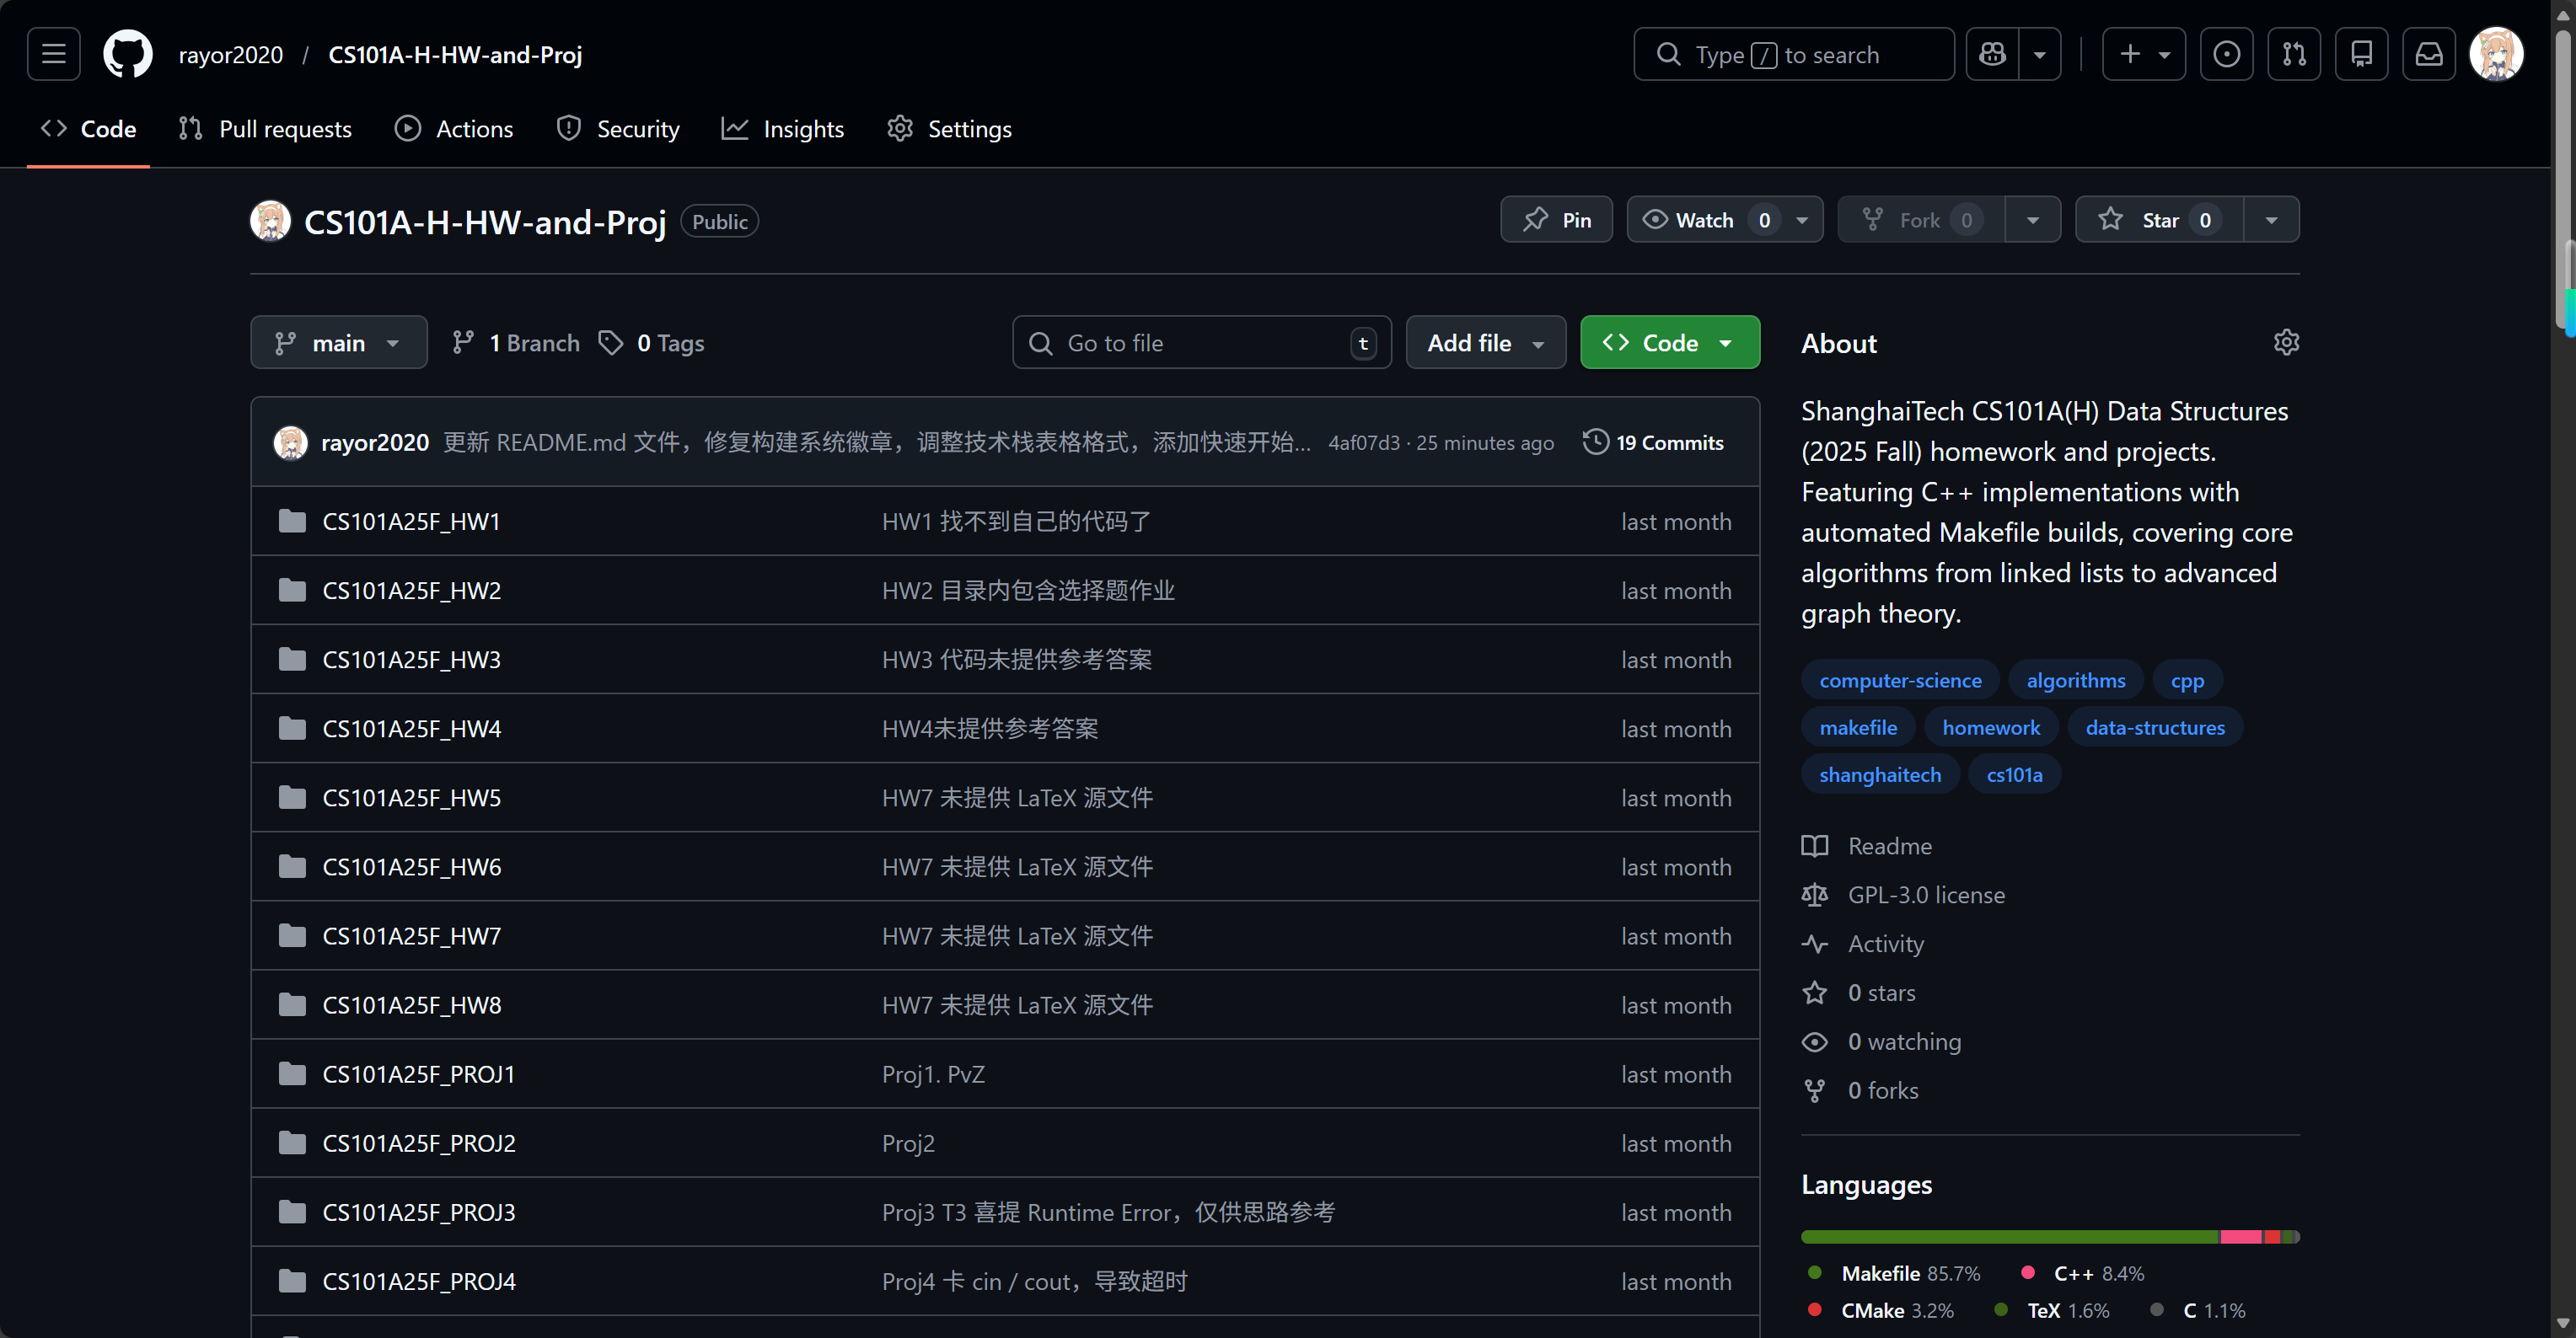Image resolution: width=2576 pixels, height=1338 pixels.
Task: Open the hamburger navigation menu
Action: 53,54
